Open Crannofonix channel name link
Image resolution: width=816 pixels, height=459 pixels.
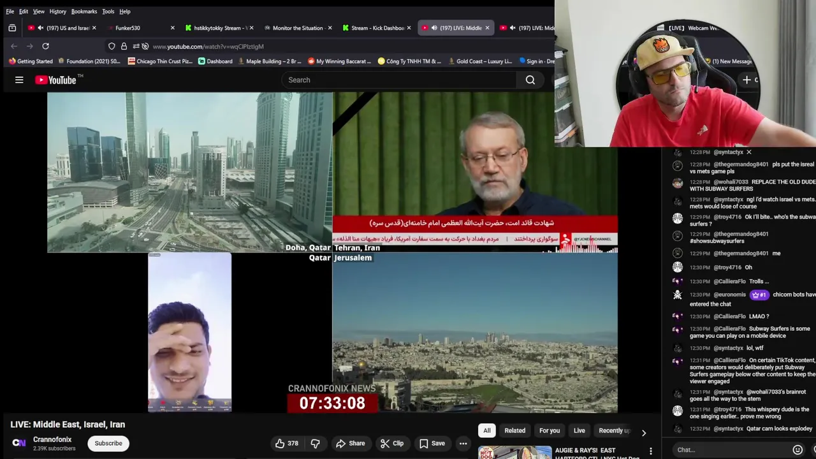click(x=52, y=440)
